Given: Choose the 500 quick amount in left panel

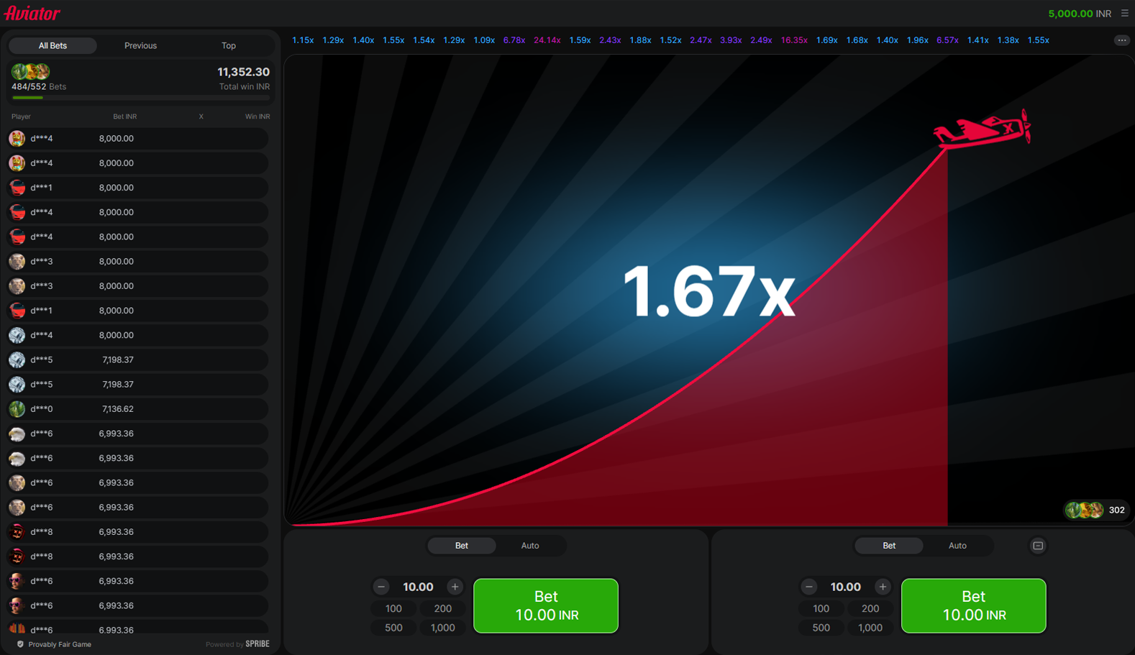Looking at the screenshot, I should (x=393, y=628).
